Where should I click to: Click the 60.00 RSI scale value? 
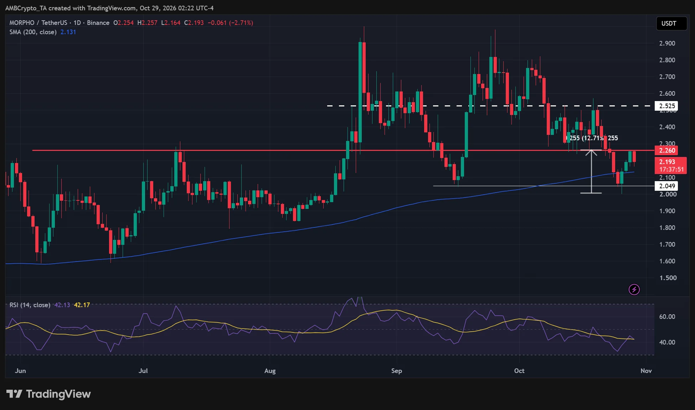pos(667,317)
